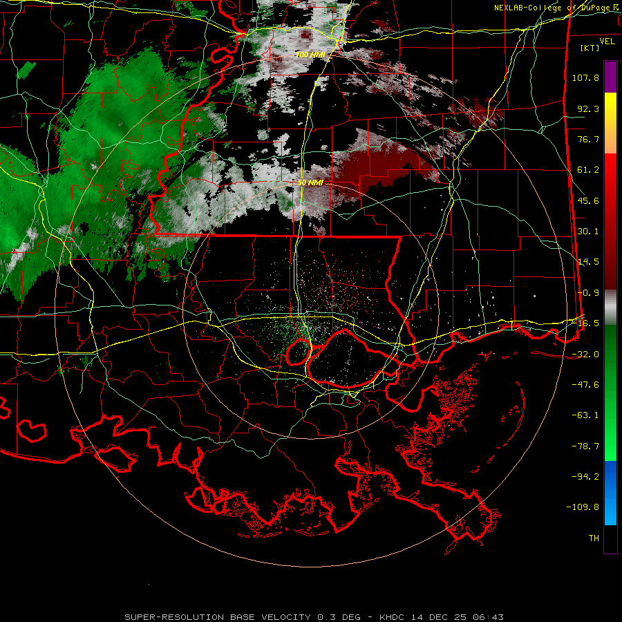
Task: Click the 45.6 velocity scale value
Action: (588, 200)
